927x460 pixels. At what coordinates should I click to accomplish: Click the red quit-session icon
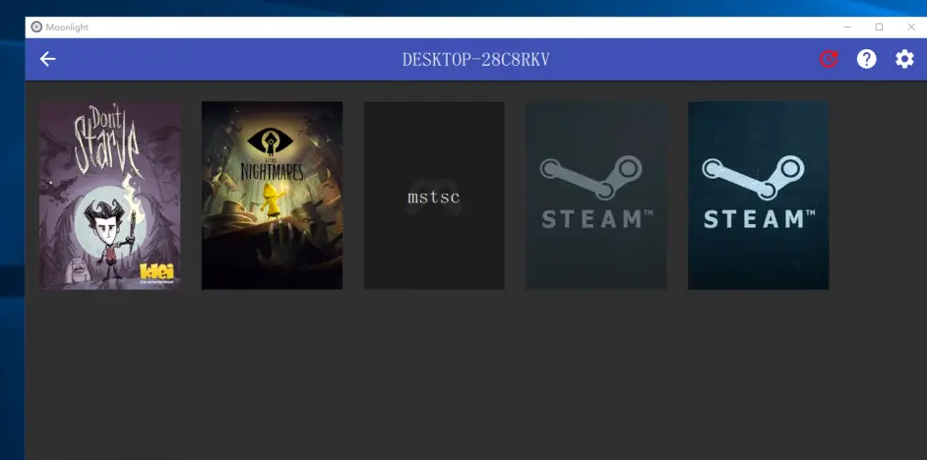[x=829, y=59]
